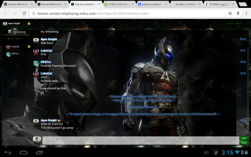Close the 3750601.jpg tab

(x=233, y=4)
